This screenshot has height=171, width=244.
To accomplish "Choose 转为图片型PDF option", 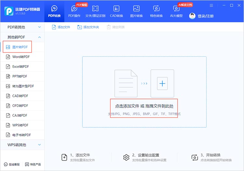I will (22, 86).
